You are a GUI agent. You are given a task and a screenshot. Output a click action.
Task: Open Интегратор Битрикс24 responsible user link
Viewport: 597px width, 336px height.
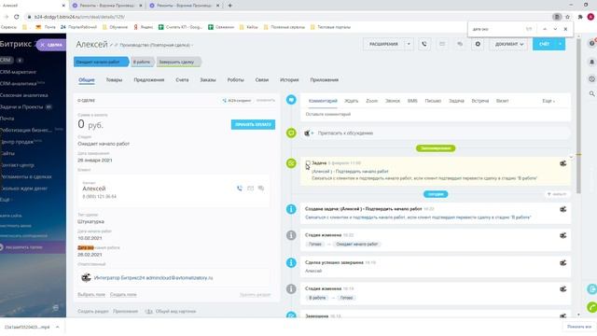pos(153,278)
